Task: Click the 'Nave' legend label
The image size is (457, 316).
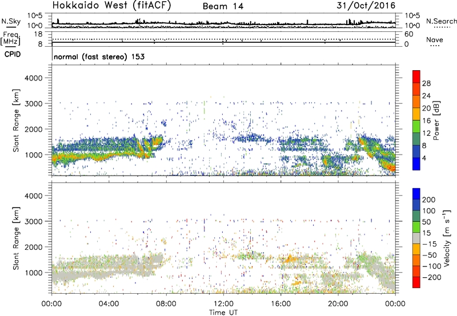Action: 435,40
